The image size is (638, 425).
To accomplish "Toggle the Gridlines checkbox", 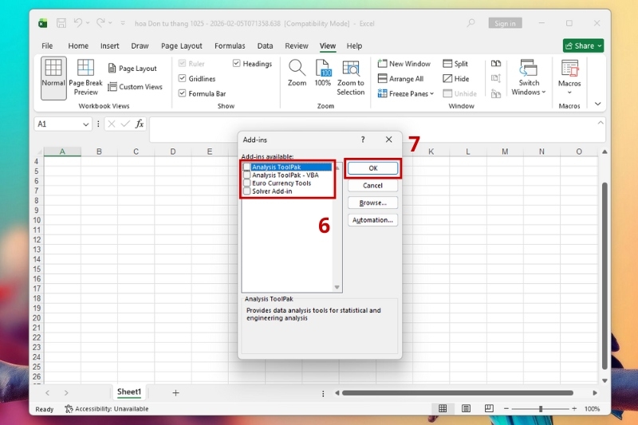I will click(x=183, y=78).
